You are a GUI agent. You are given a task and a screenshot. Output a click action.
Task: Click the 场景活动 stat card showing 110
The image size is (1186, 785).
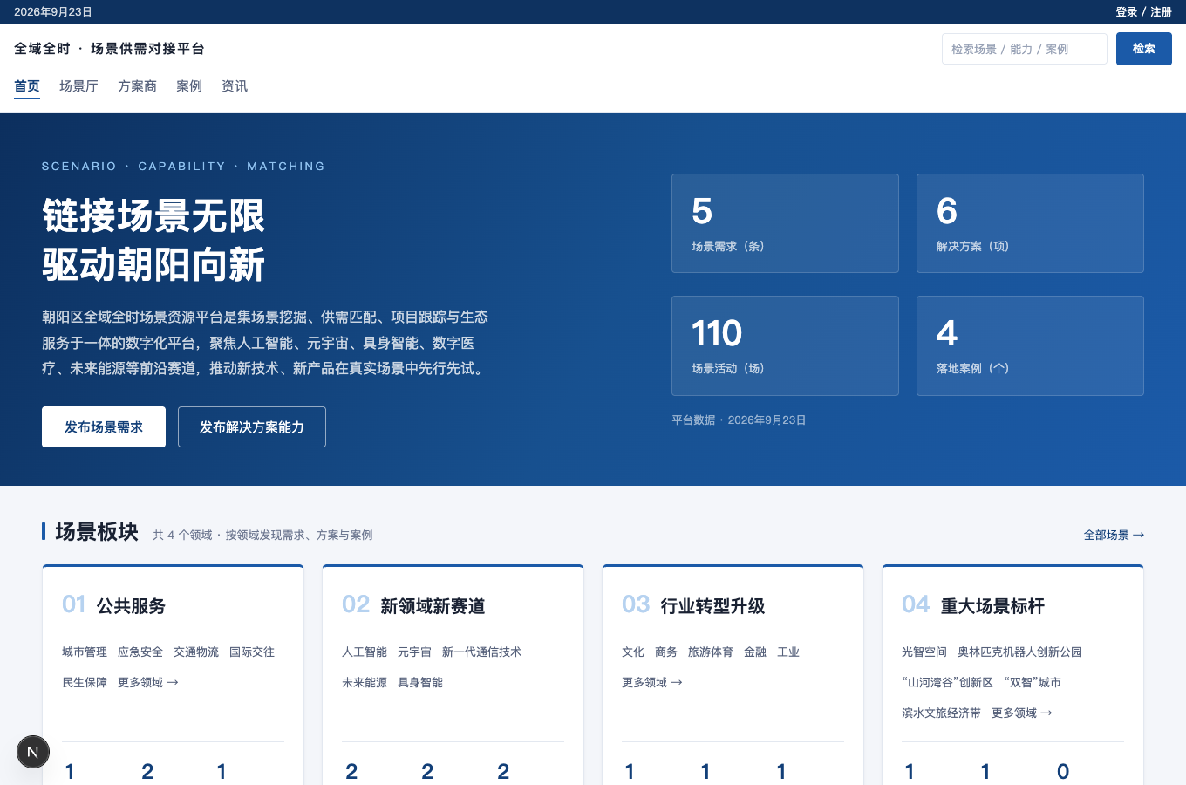785,345
